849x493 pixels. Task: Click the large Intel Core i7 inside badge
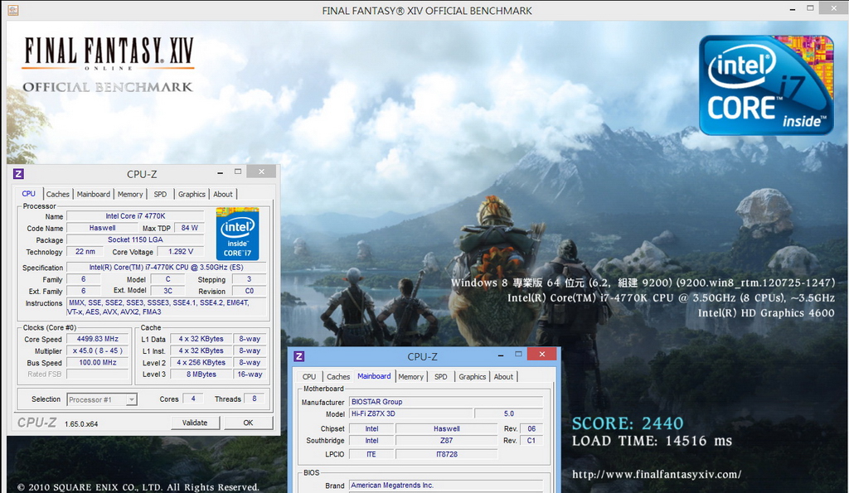pyautogui.click(x=765, y=85)
